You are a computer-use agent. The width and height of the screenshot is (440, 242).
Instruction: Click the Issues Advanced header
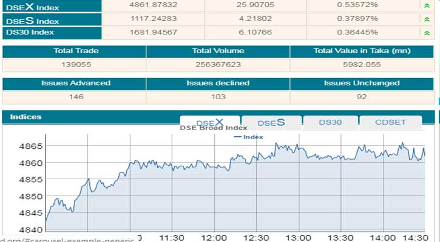(x=76, y=83)
